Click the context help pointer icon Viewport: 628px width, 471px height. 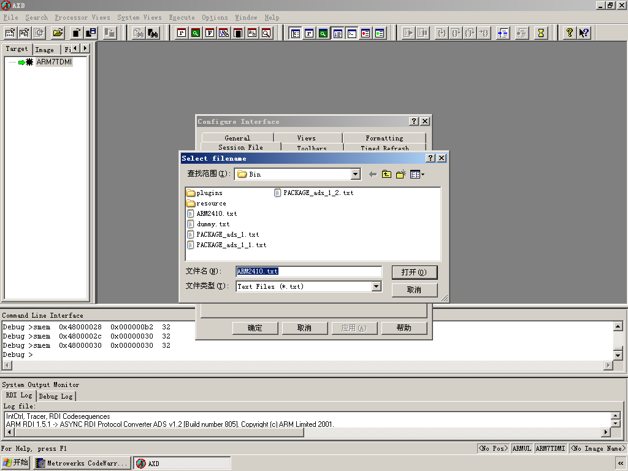(584, 33)
